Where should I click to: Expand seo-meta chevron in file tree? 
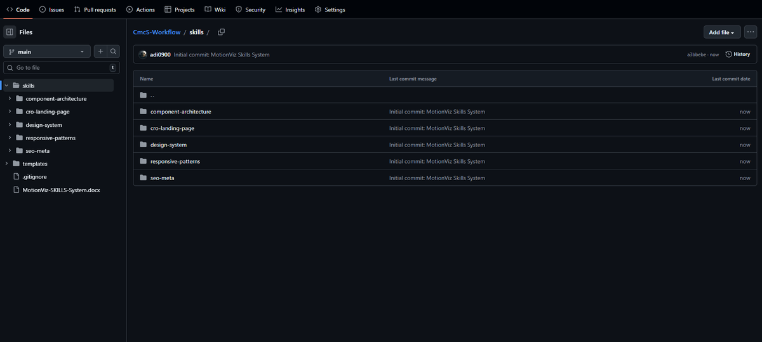(x=10, y=150)
